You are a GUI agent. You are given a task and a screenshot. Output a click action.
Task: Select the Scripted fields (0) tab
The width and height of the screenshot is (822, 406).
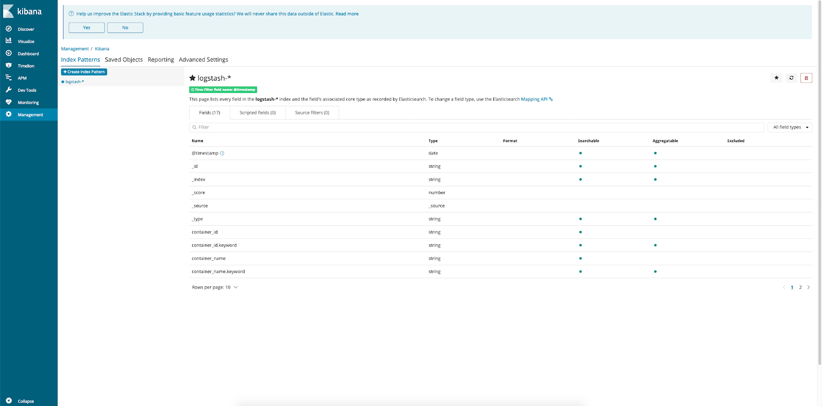(x=257, y=112)
